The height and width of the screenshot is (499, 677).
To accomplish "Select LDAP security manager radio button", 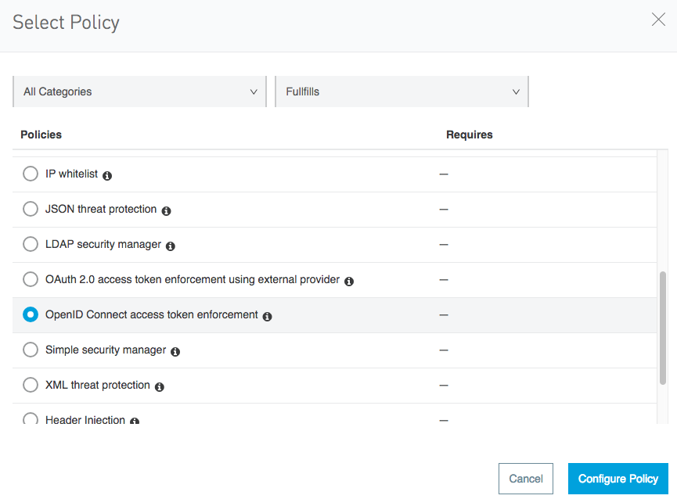I will 31,244.
